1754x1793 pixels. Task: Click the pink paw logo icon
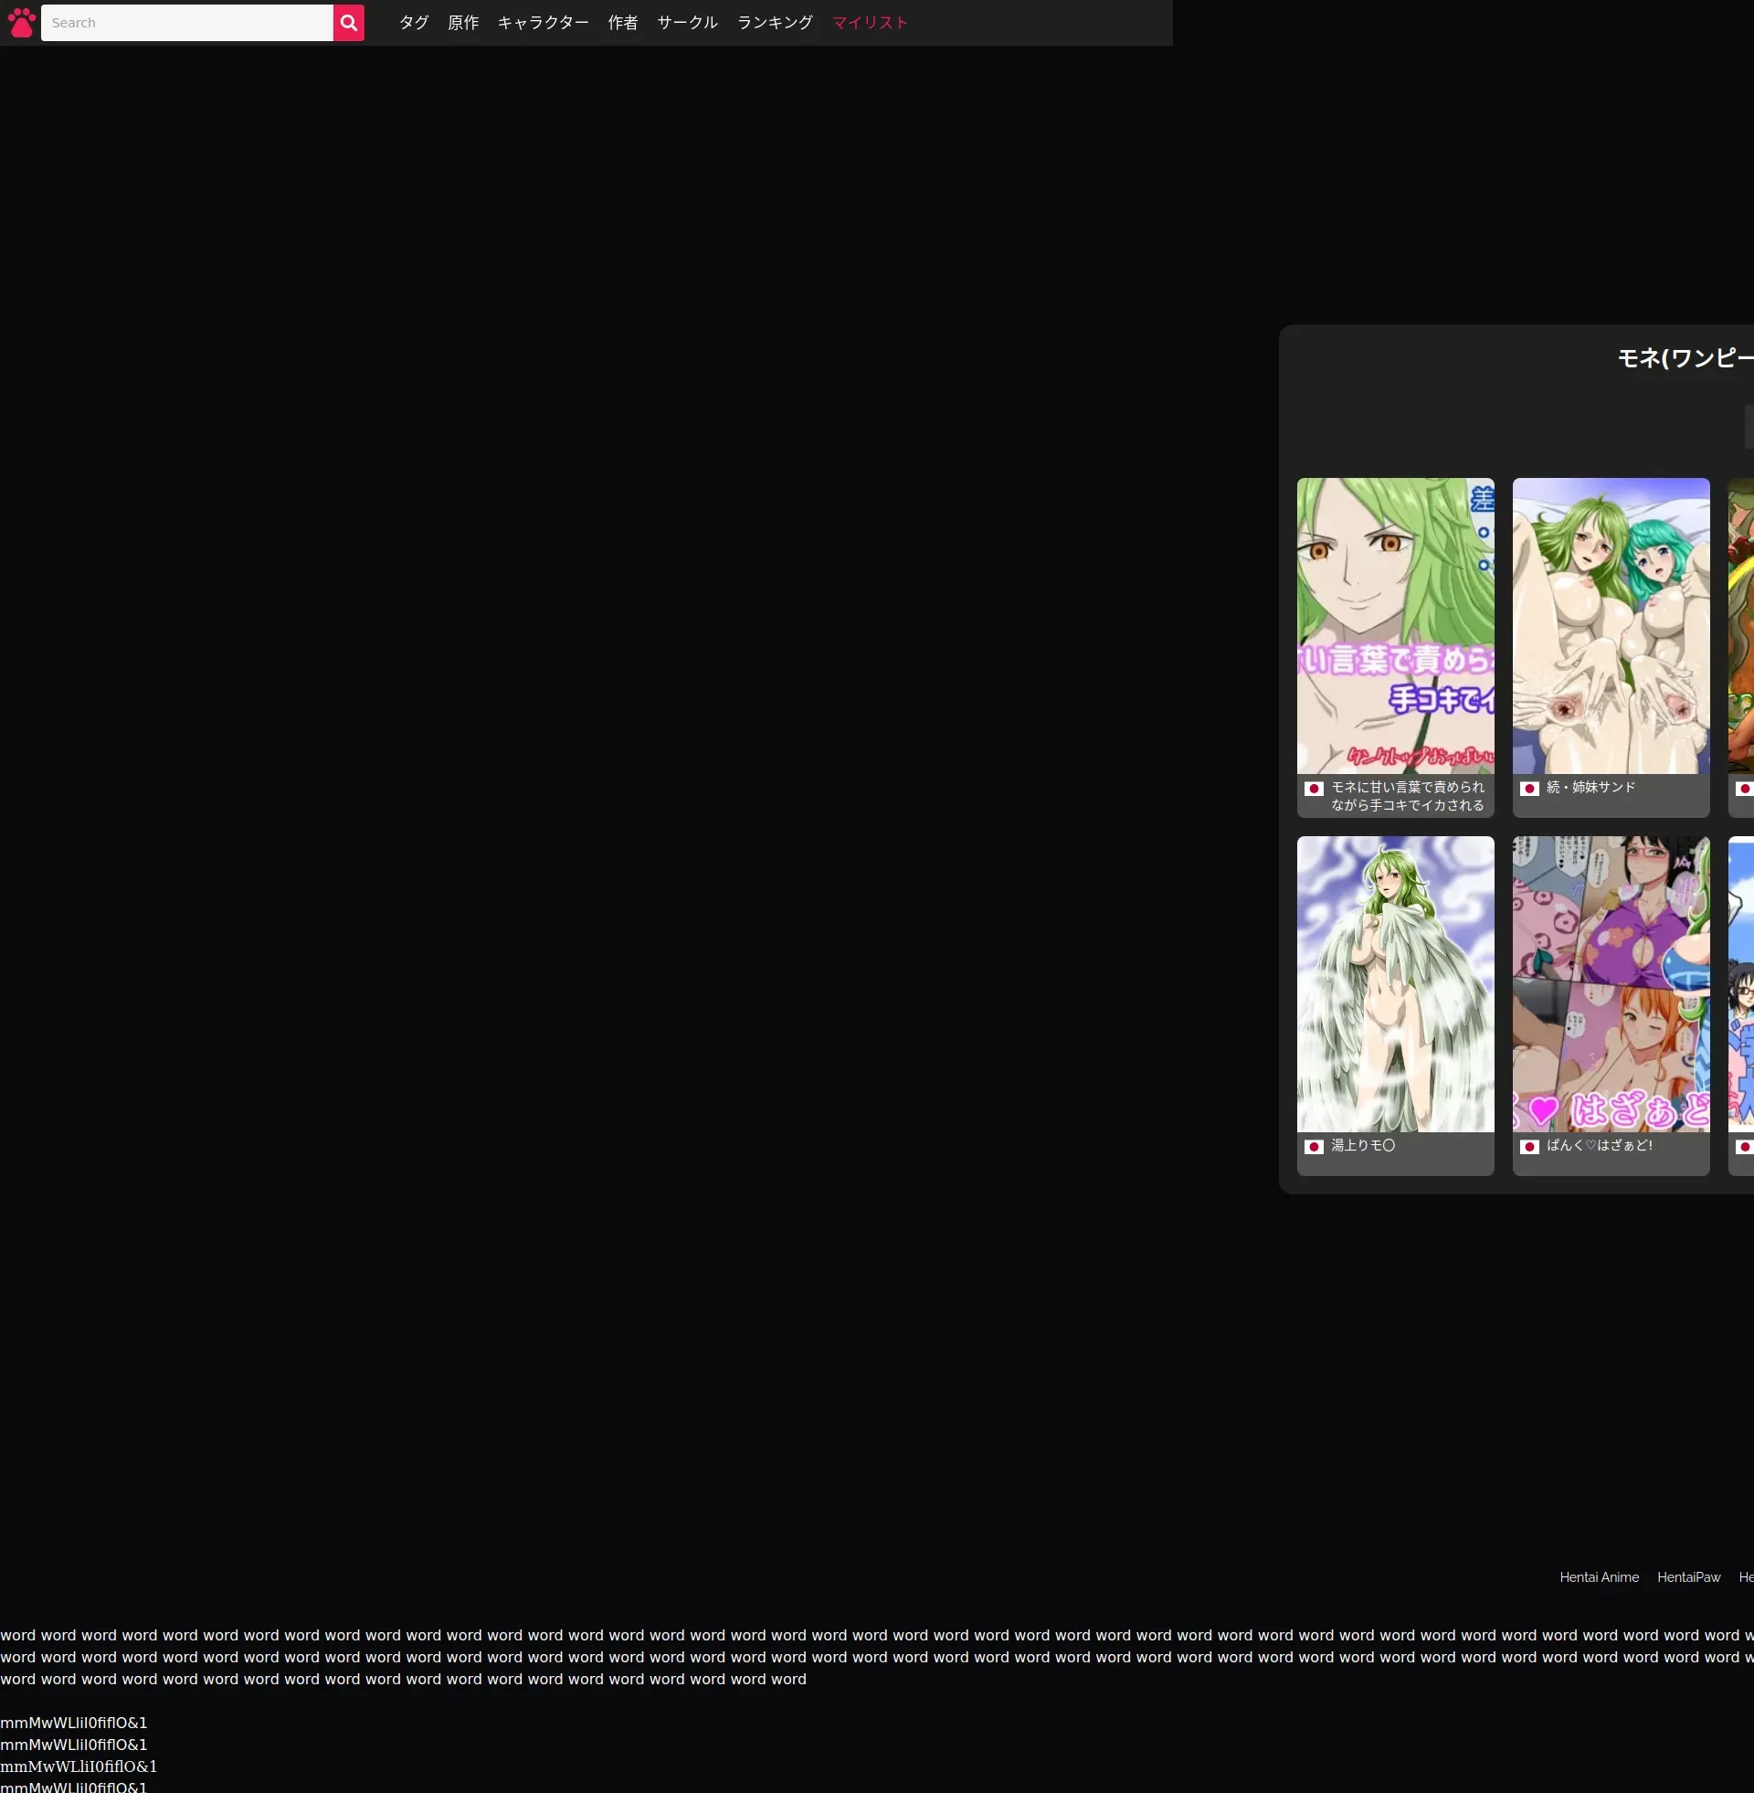[x=21, y=23]
